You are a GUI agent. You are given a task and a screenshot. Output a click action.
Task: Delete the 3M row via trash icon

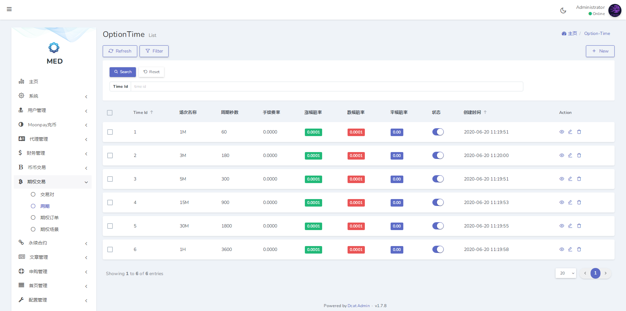tap(579, 155)
